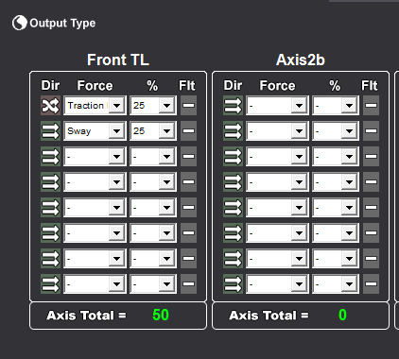The height and width of the screenshot is (359, 399).
Task: Click the Axis2b axis title
Action: tap(301, 60)
